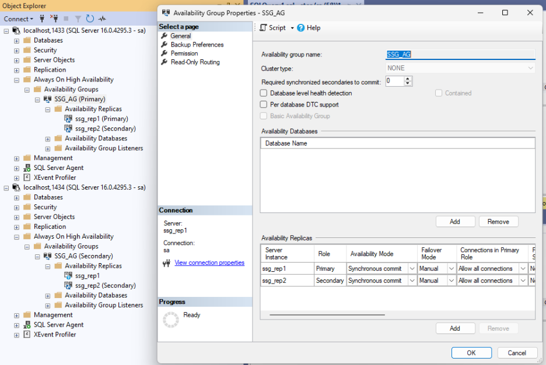
Task: Click the Script icon in the dialog toolbar
Action: pos(263,27)
